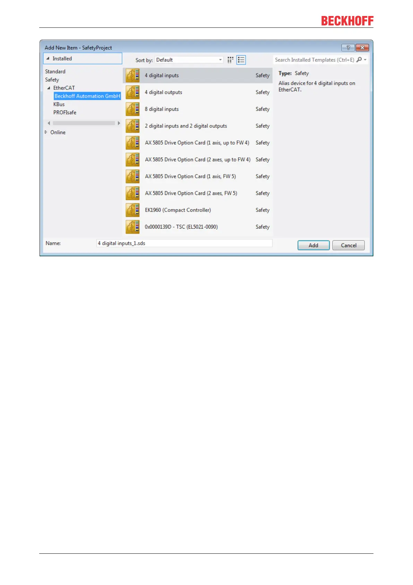Click icon for AX5805 1 axis up to FW 4
The width and height of the screenshot is (413, 585).
(x=132, y=143)
